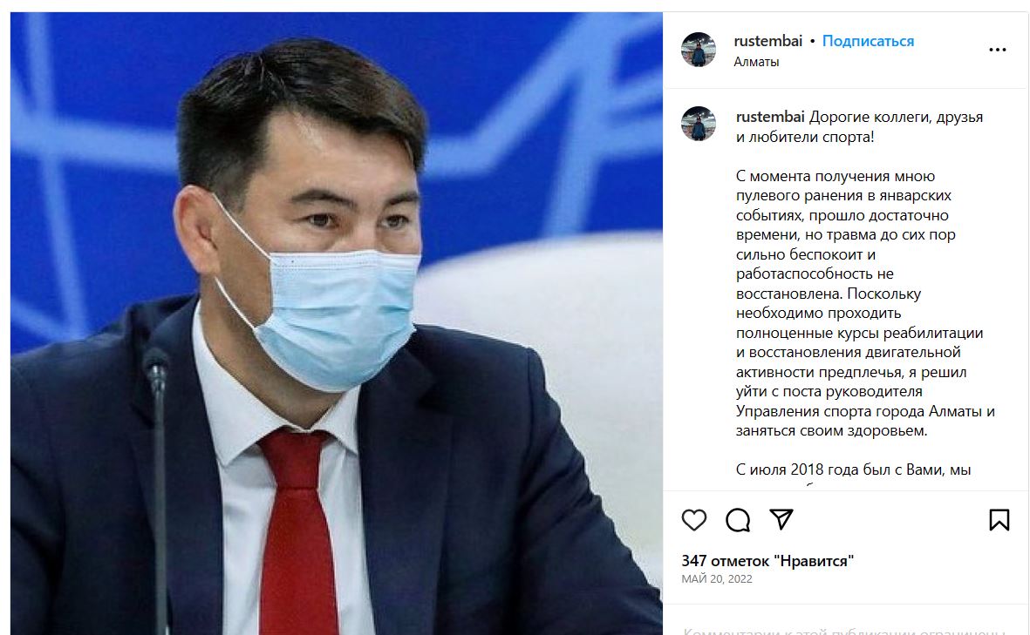Click rustembai avatar beside the caption
1030x635 pixels.
pyautogui.click(x=699, y=124)
